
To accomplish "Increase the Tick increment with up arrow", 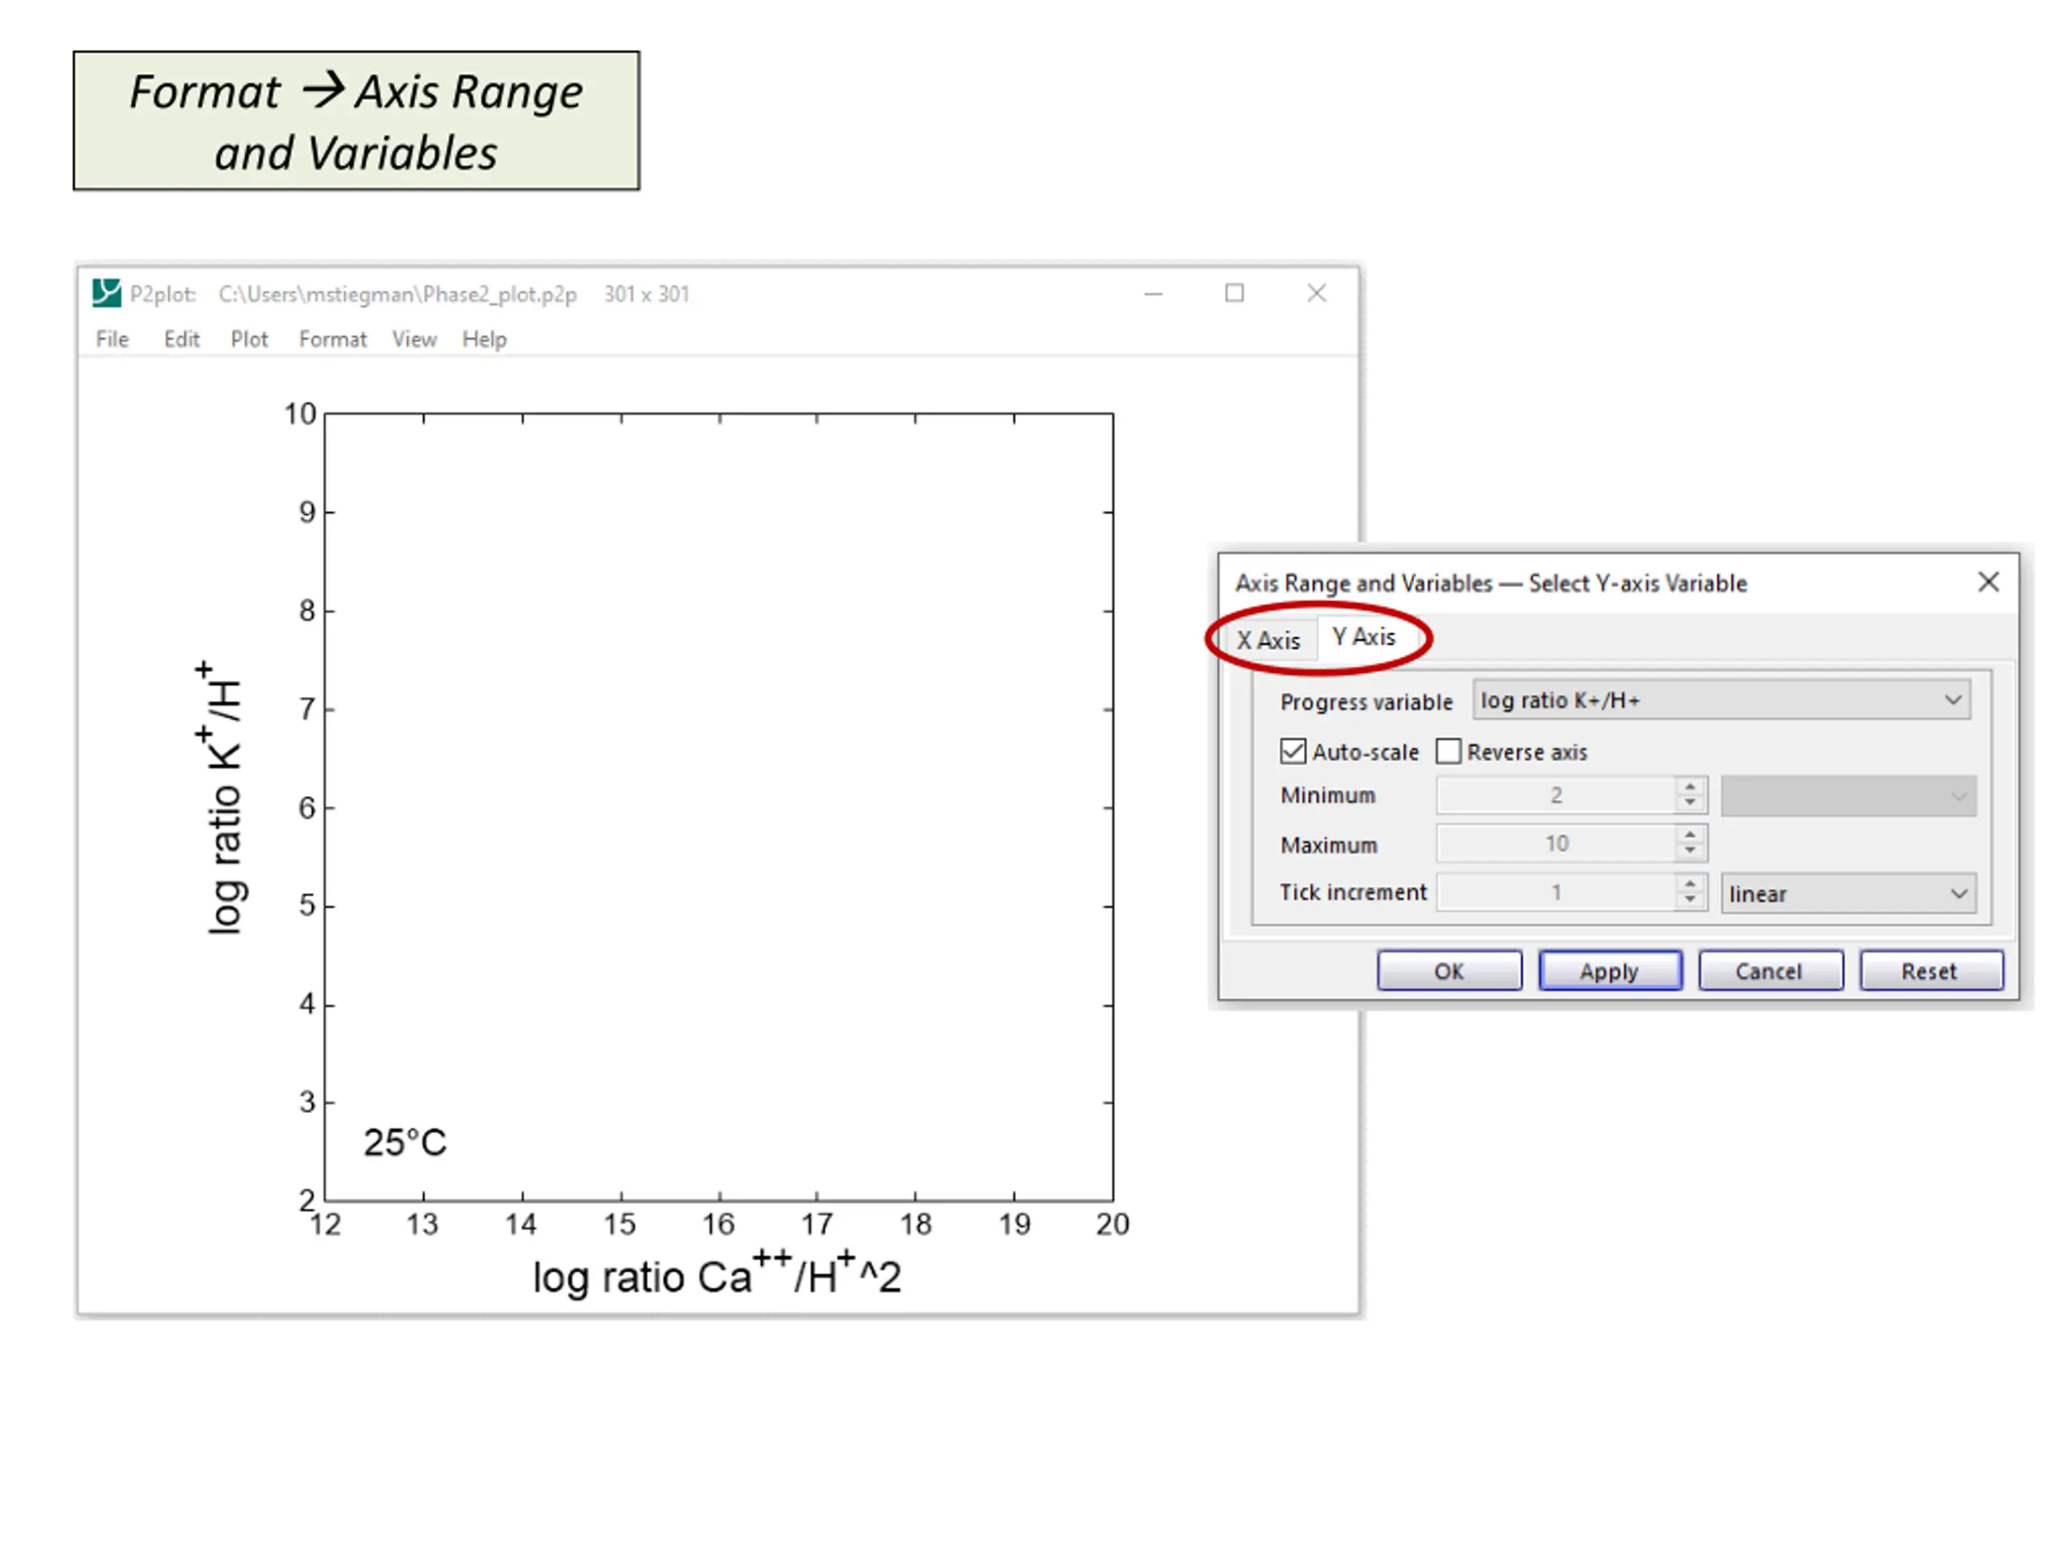I will point(1689,884).
